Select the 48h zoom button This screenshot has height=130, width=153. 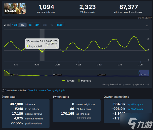[14, 25]
